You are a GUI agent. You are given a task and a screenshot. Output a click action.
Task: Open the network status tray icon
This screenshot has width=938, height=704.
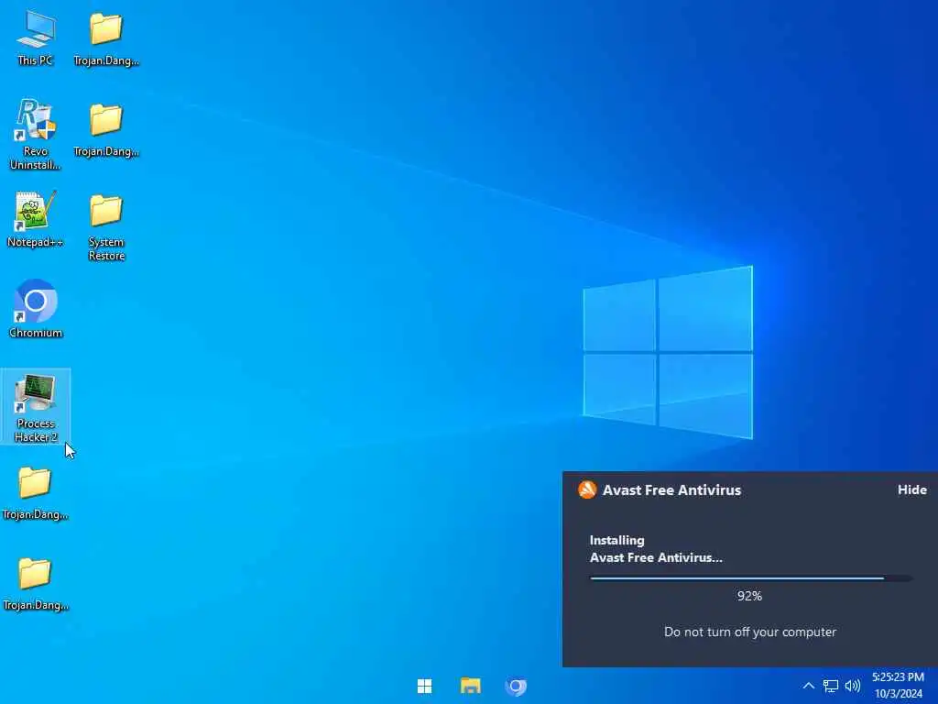[830, 686]
